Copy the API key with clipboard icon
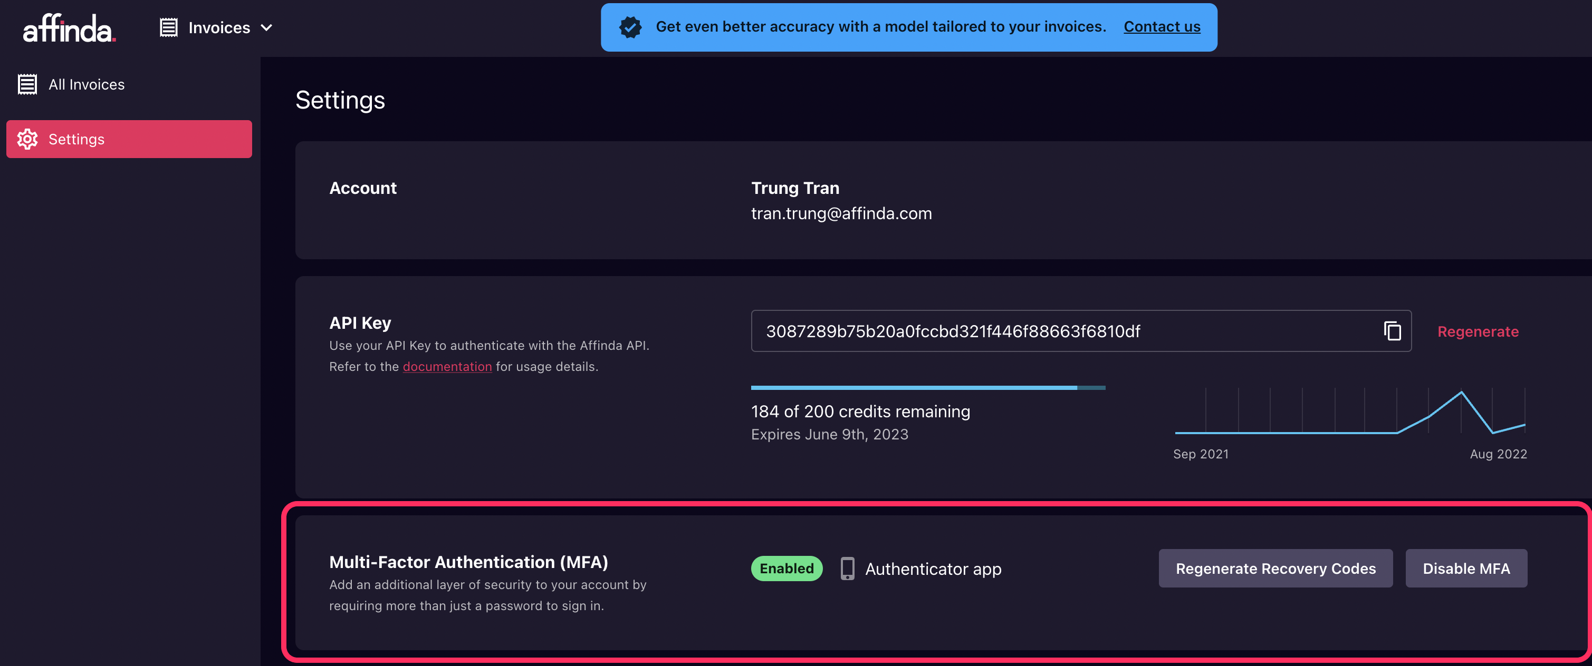This screenshot has width=1592, height=666. [1392, 331]
